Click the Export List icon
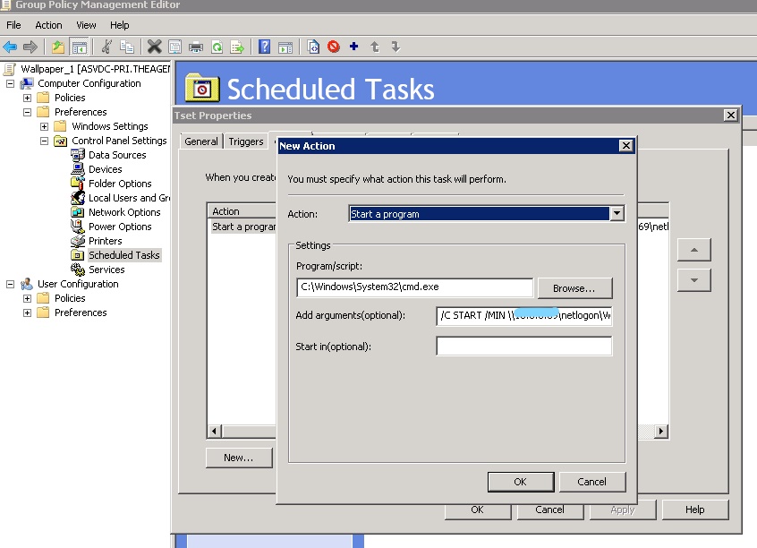 [237, 47]
